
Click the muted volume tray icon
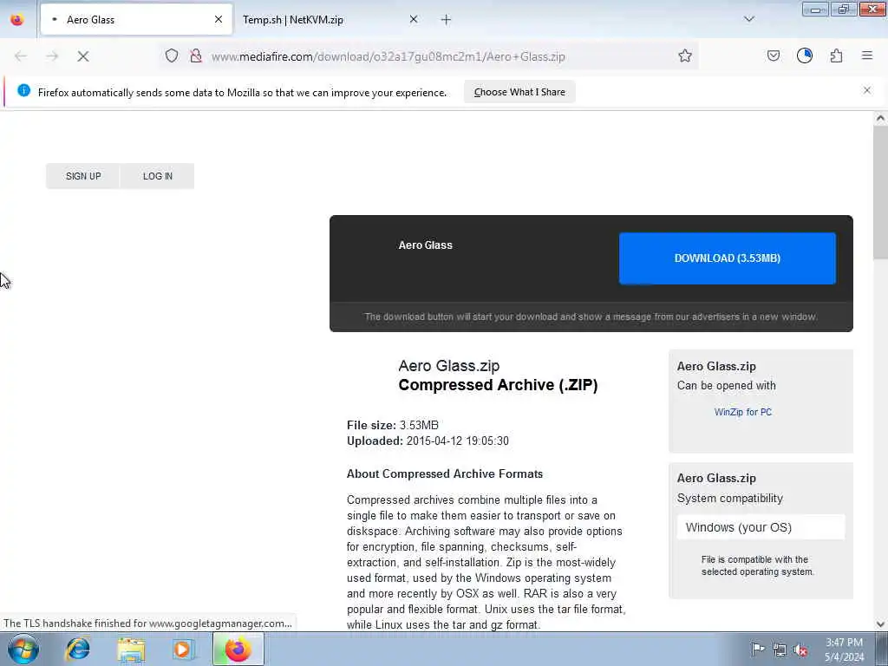point(800,650)
